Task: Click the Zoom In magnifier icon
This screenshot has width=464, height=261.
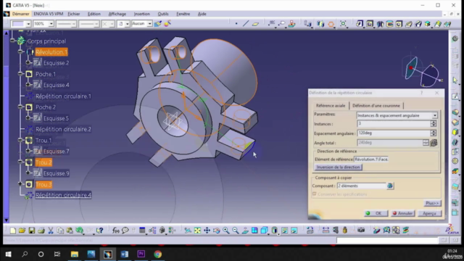Action: 226,231
